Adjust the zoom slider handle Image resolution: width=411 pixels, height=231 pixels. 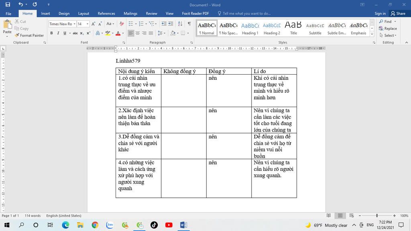coord(377,215)
